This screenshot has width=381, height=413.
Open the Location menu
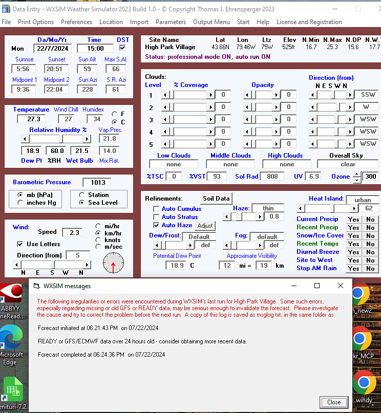point(111,22)
